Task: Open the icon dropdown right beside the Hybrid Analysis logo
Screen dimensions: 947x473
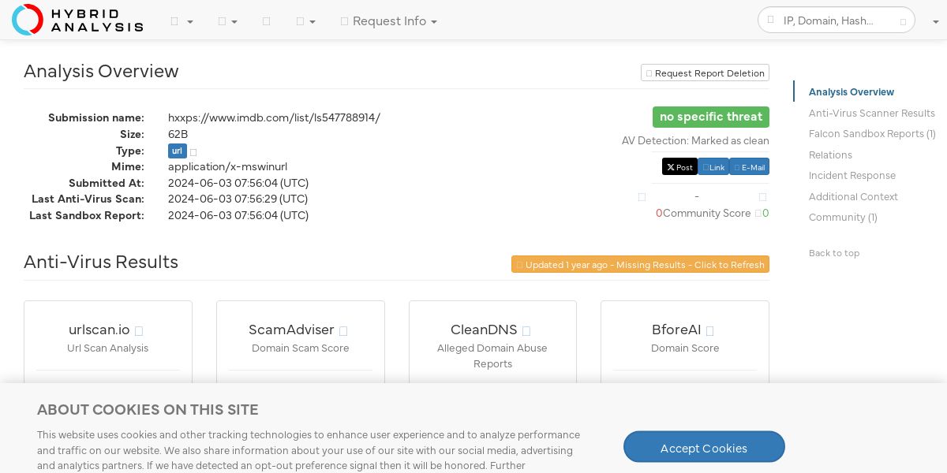Action: tap(182, 21)
